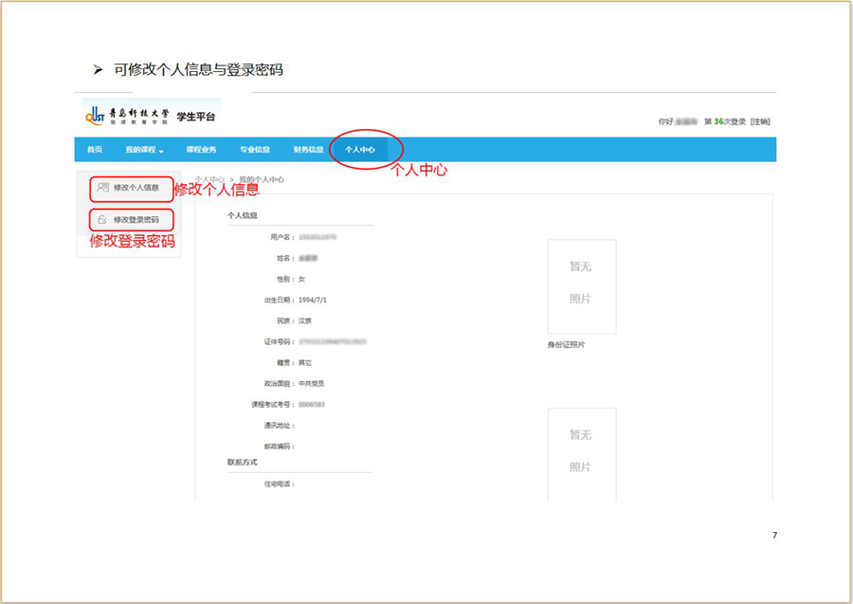Click the 学生平台 title text
Viewport: 853px width, 604px height.
[196, 117]
